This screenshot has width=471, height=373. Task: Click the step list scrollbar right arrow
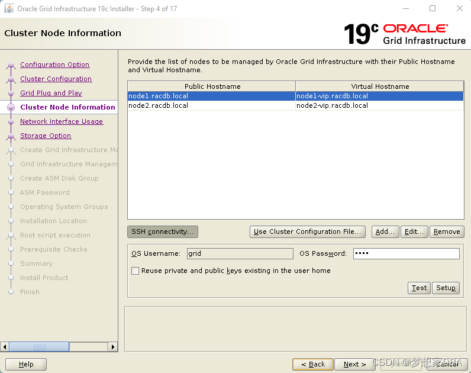pyautogui.click(x=112, y=347)
